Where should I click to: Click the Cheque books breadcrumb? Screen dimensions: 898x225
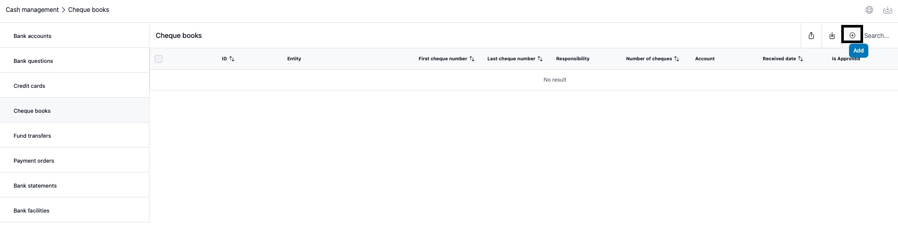click(89, 10)
